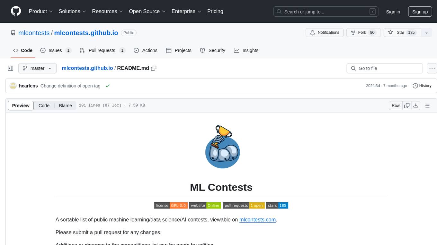Open the hcarlens avatar

(13, 86)
